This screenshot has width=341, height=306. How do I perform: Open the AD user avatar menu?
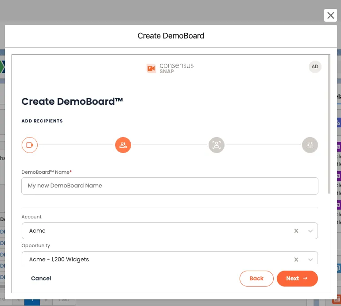click(x=315, y=66)
